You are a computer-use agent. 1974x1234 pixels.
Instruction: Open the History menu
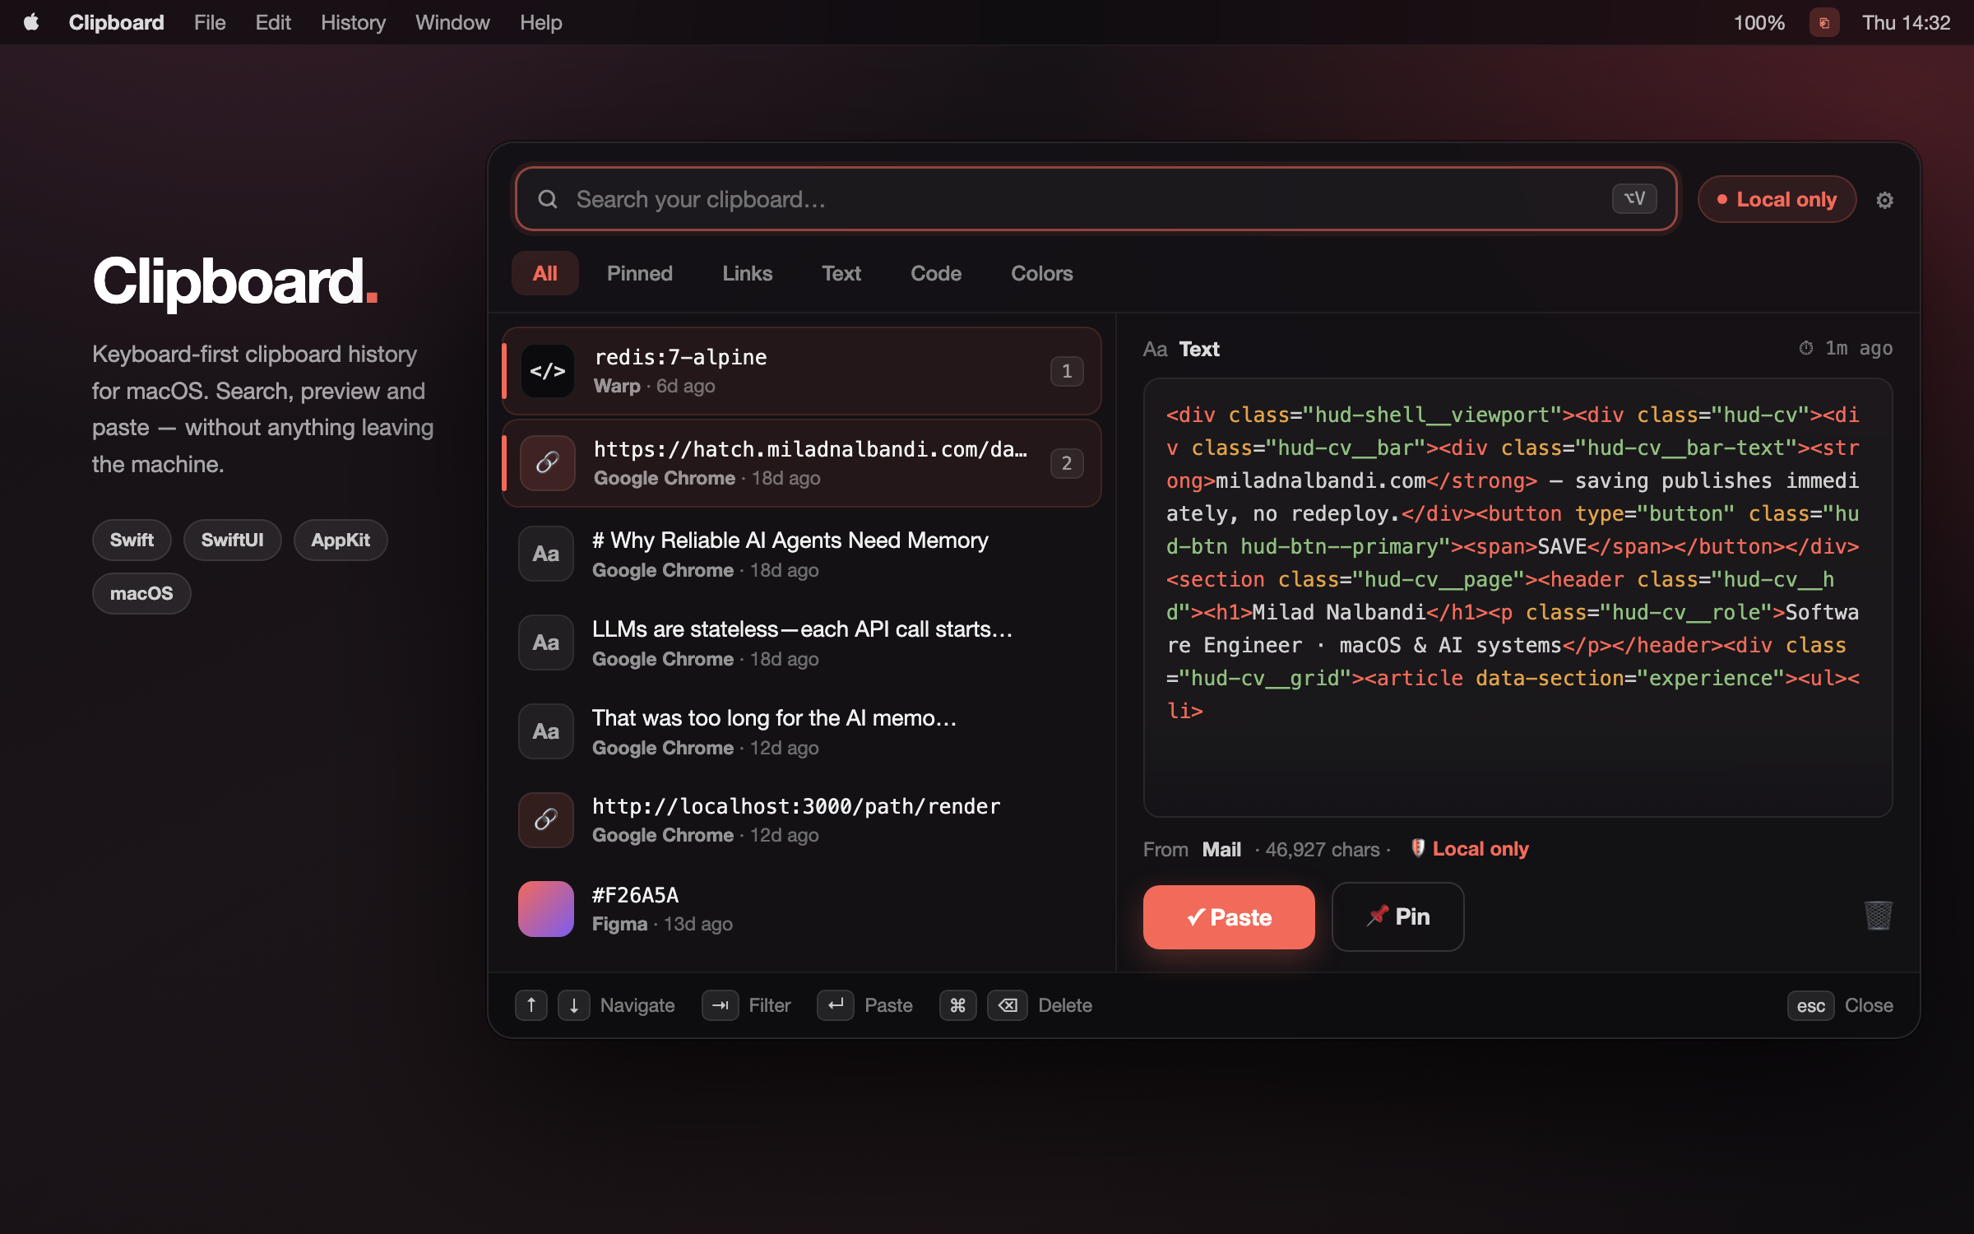(x=354, y=22)
